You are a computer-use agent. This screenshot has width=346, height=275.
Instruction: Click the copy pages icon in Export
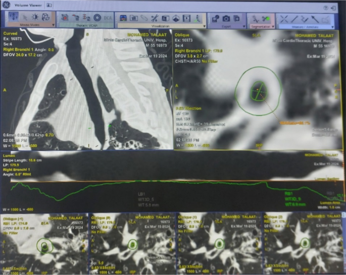pos(237,19)
